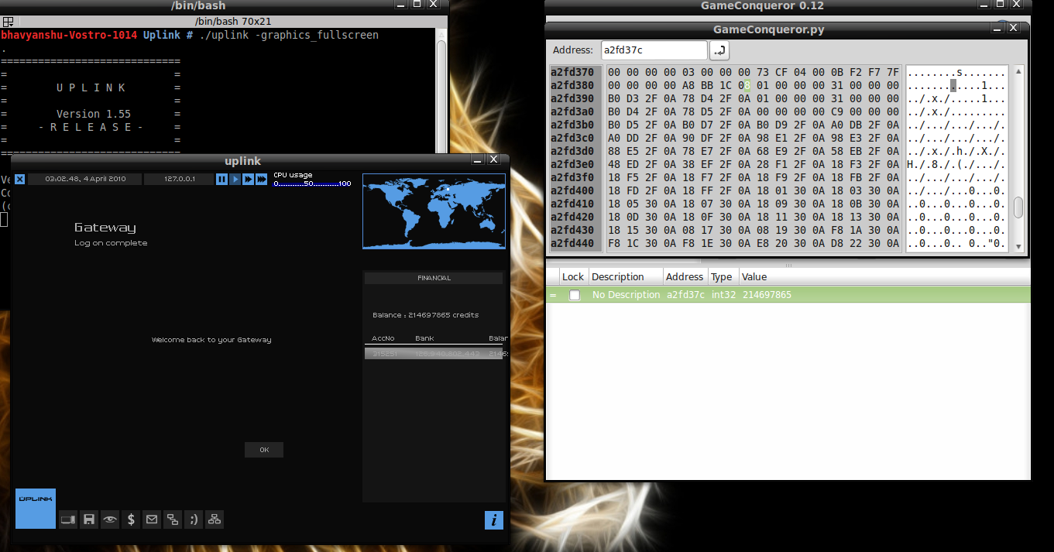1054x552 pixels.
Task: Open the dollar sign finance icon
Action: point(131,519)
